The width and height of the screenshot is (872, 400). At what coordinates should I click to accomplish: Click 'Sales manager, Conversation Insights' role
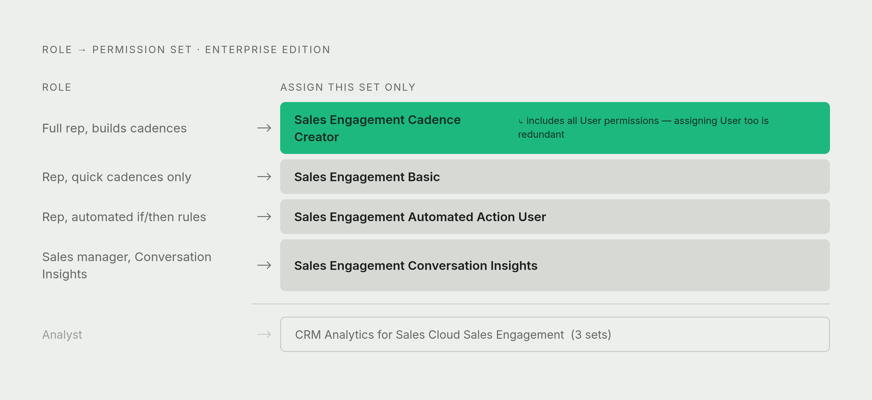tap(127, 265)
